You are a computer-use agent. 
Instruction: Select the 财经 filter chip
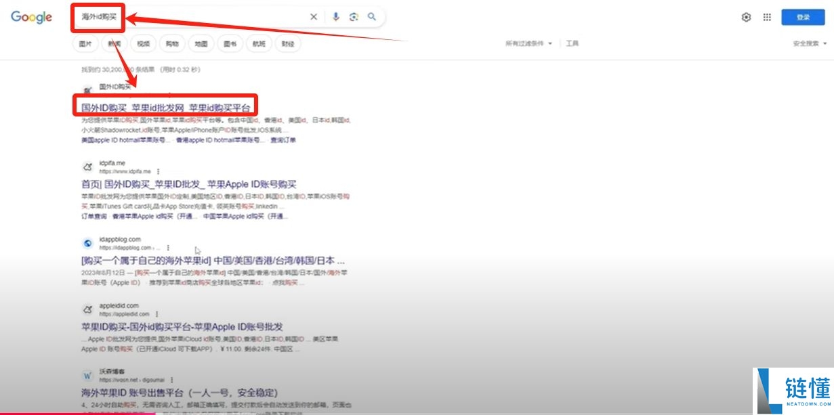click(x=289, y=44)
